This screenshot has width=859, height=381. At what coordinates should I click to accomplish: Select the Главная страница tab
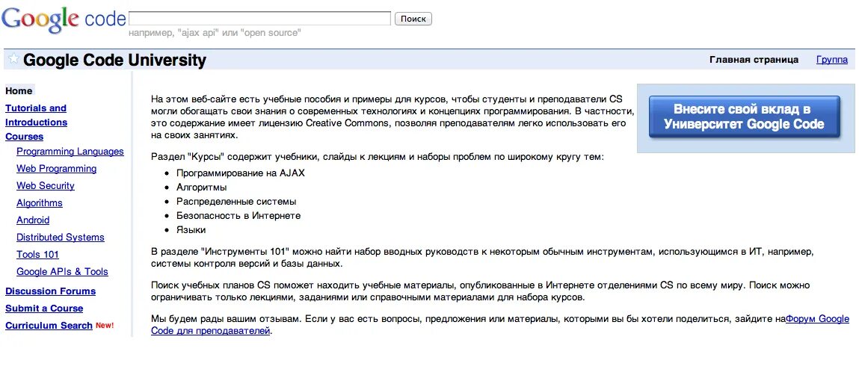[x=754, y=60]
